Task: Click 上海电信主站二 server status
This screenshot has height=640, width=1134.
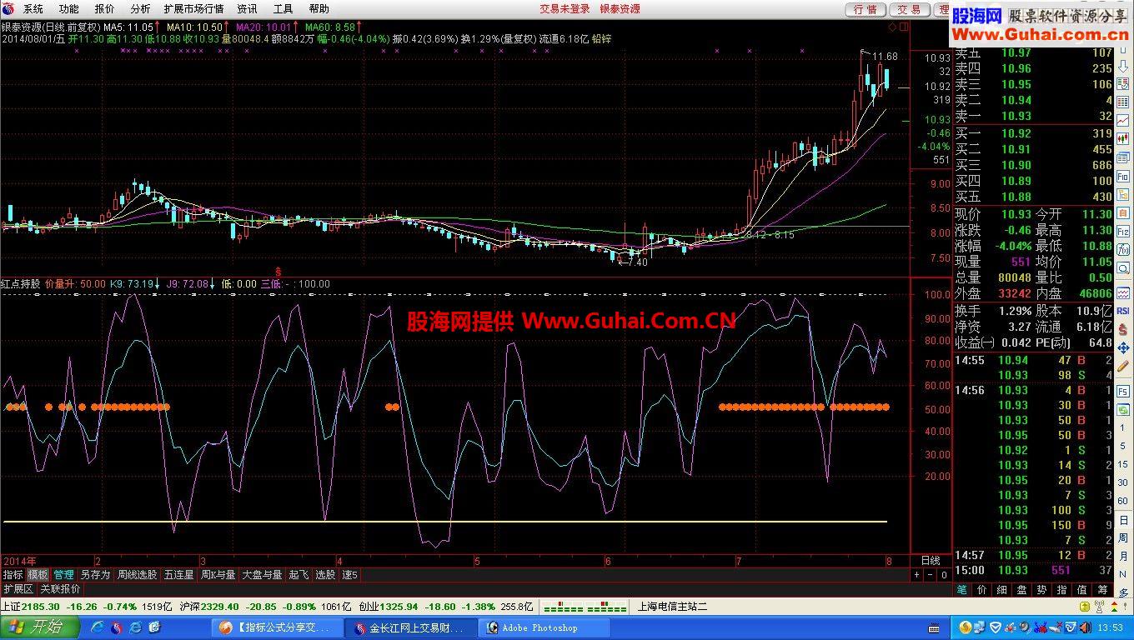Action: click(x=673, y=607)
